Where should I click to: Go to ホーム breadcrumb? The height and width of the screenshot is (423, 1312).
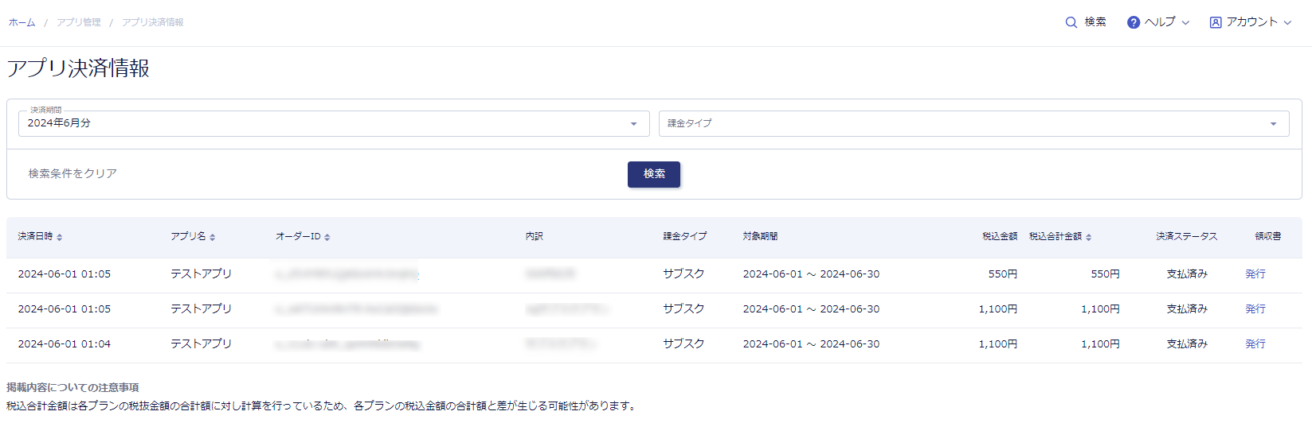click(x=22, y=22)
